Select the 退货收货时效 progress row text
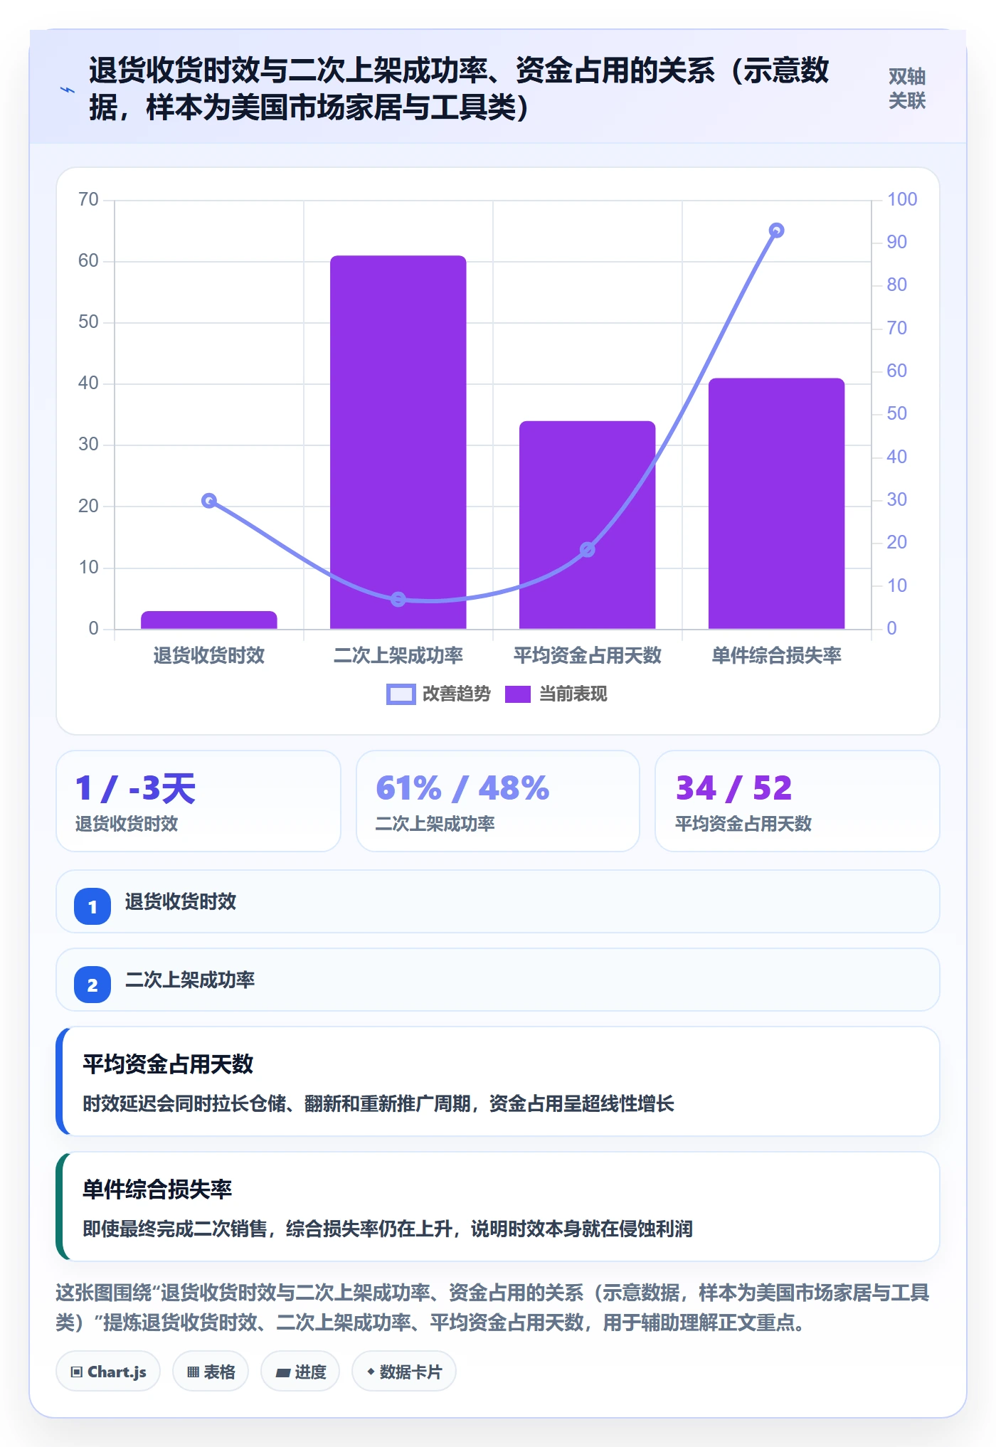Screen dimensions: 996x1447 181,902
